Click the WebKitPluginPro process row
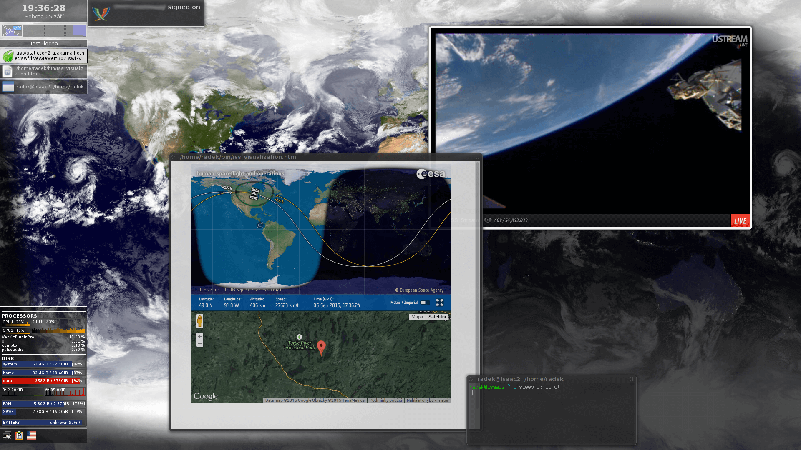The image size is (801, 450). coord(43,337)
